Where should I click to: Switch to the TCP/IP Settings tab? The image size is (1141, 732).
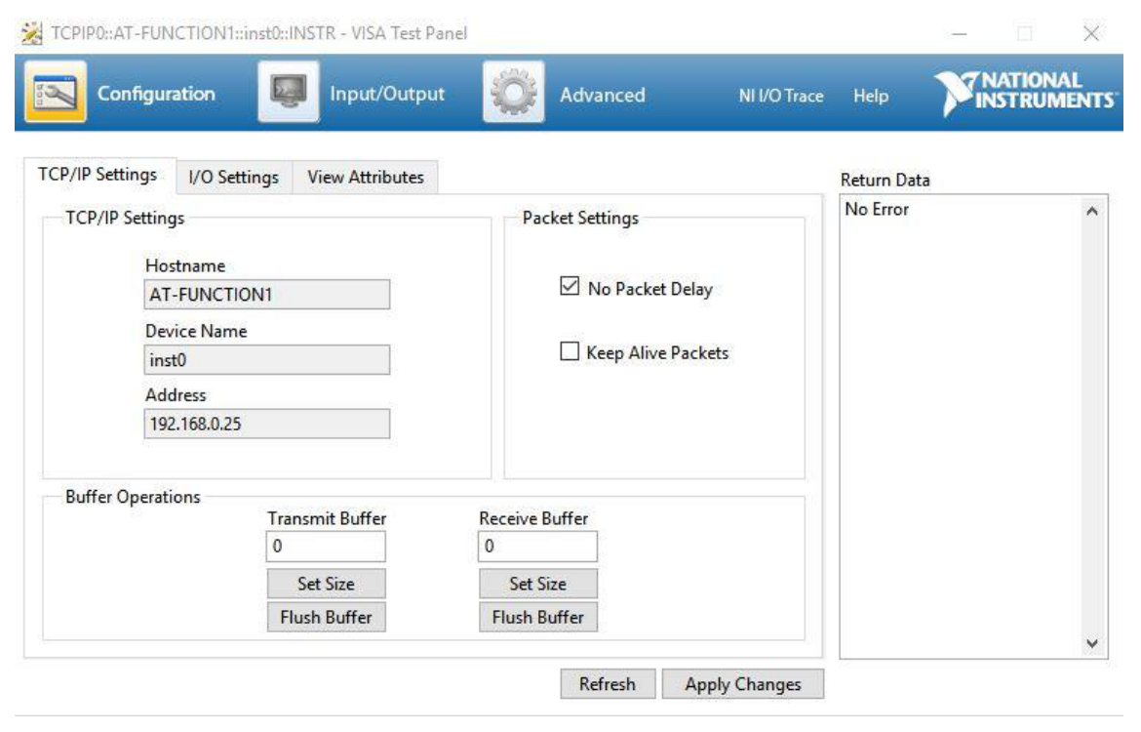98,175
